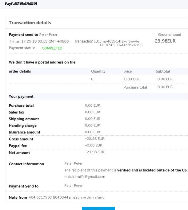Click the Your payment section header

click(x=21, y=97)
